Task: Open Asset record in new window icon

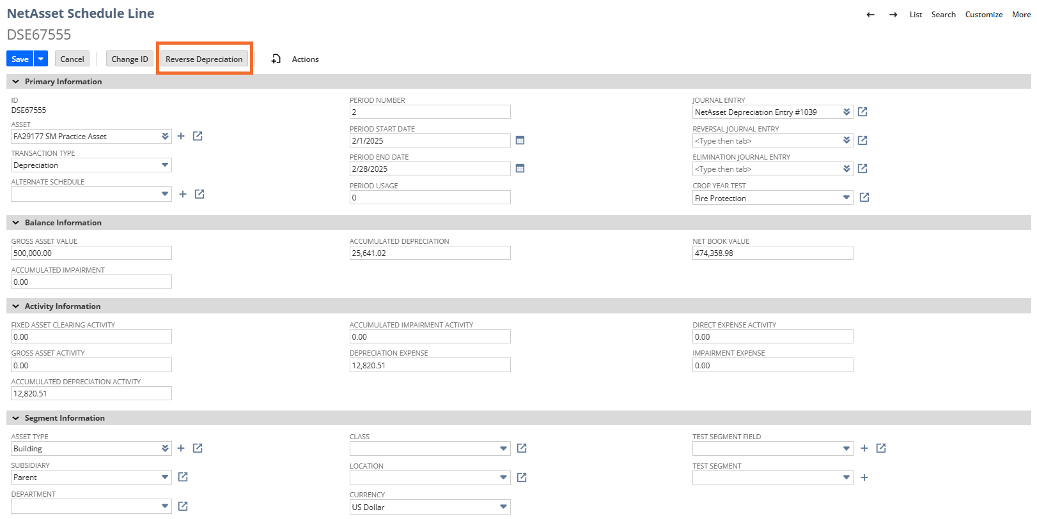Action: (x=198, y=136)
